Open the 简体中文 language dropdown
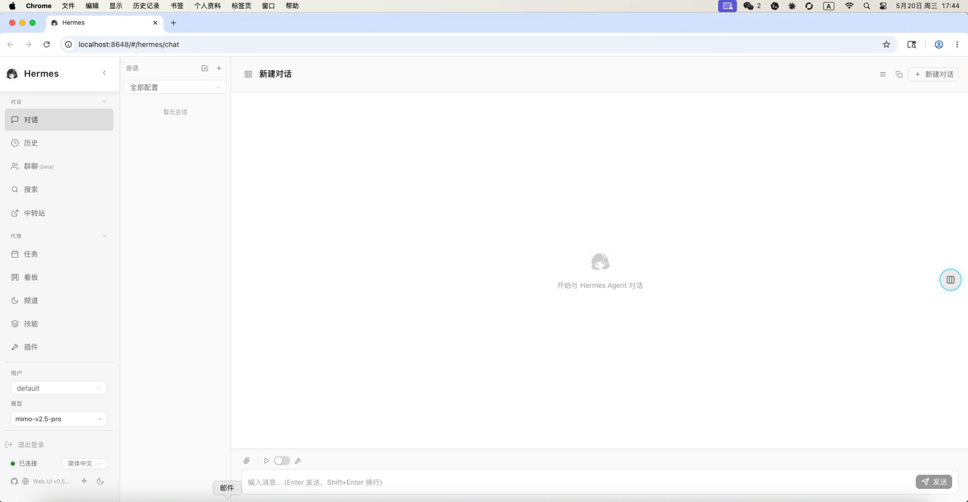The image size is (968, 502). coord(84,463)
